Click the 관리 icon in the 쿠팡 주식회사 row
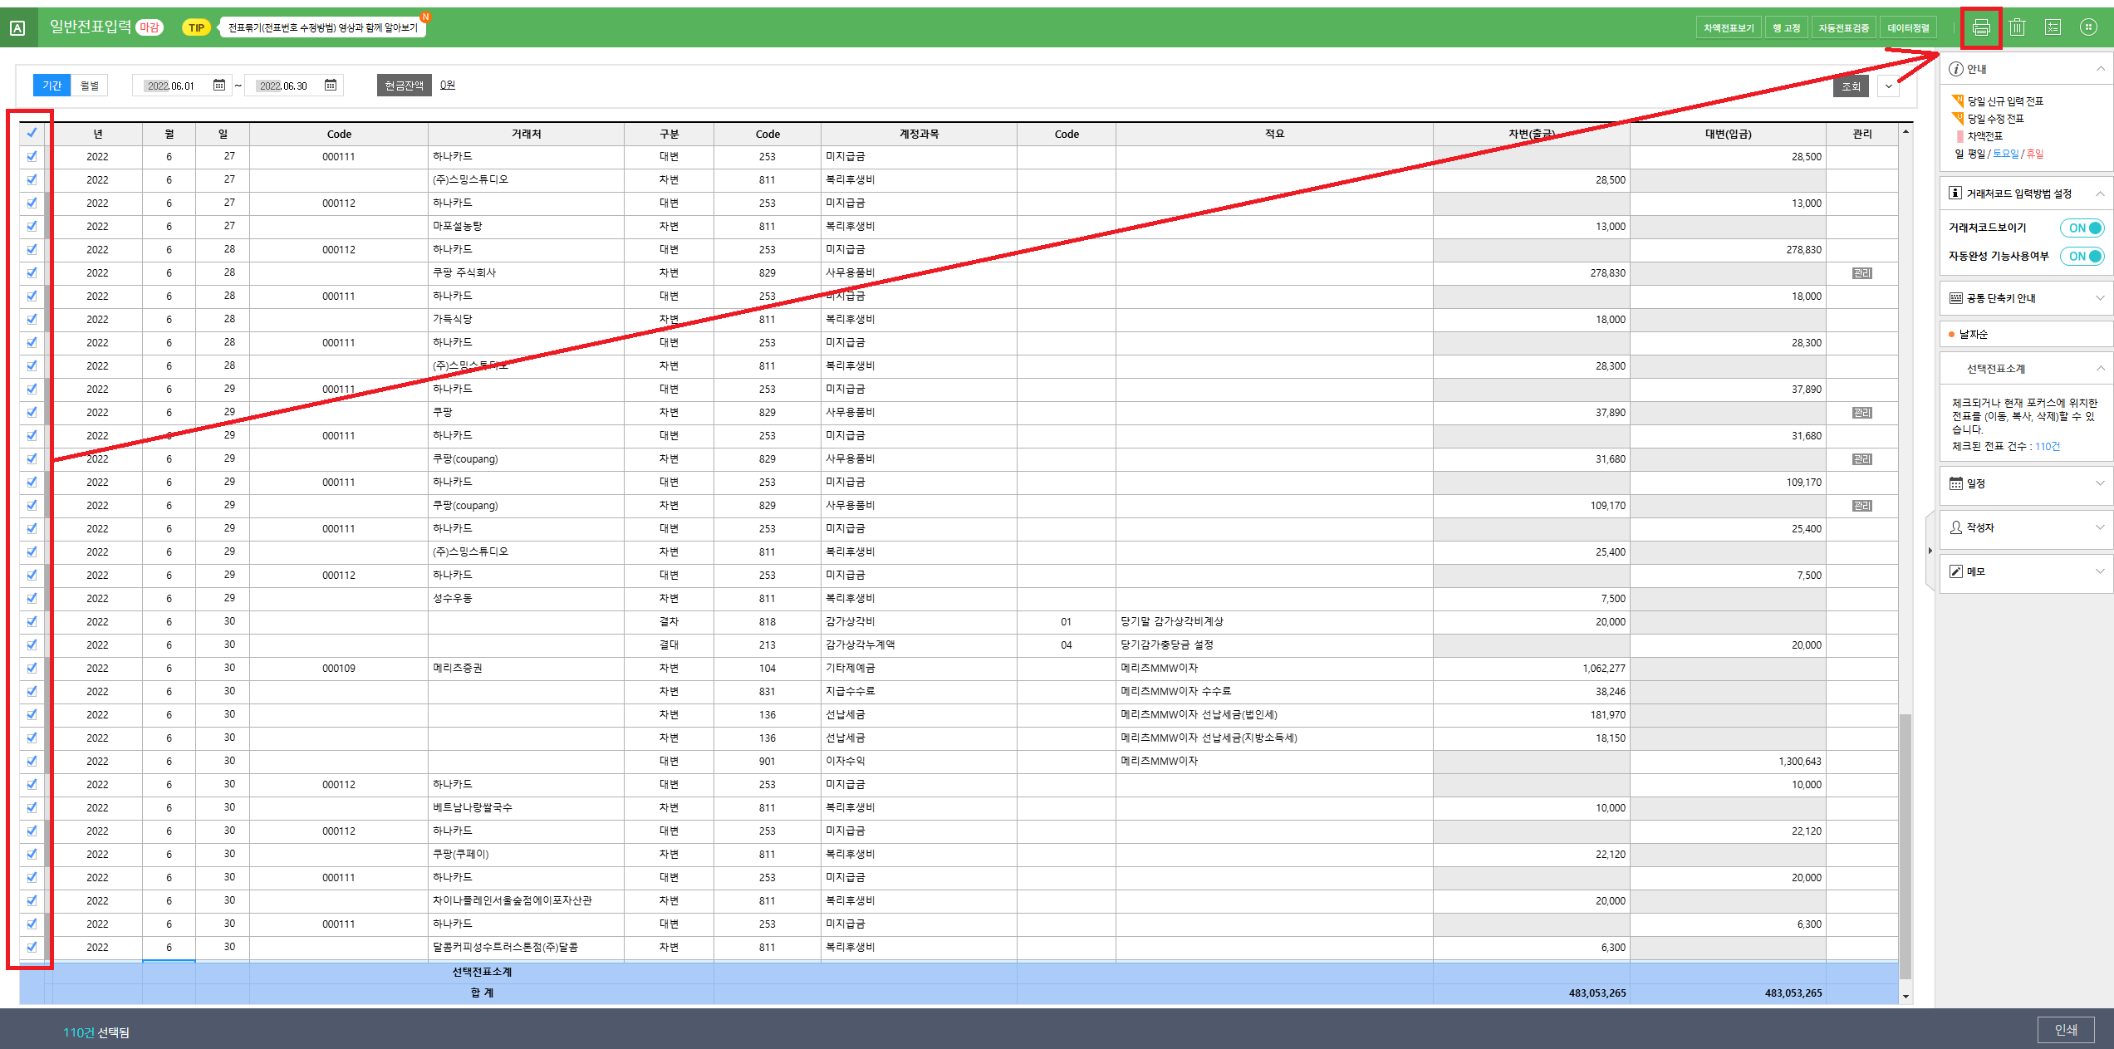Viewport: 2114px width, 1049px height. [1861, 273]
